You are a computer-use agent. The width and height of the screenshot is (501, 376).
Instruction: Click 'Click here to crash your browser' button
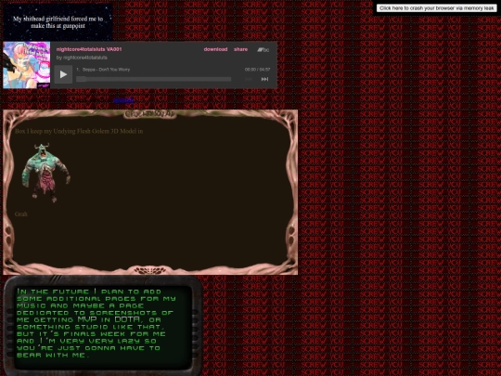(436, 8)
